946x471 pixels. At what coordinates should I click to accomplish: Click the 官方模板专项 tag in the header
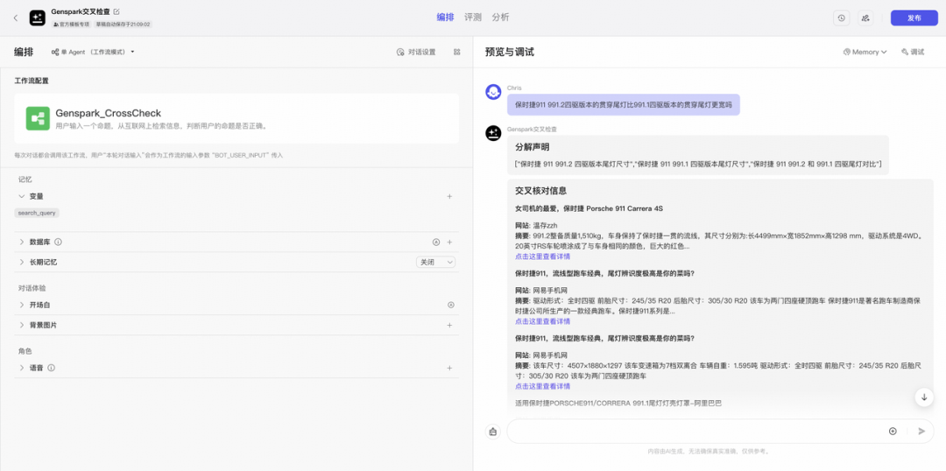coord(72,25)
